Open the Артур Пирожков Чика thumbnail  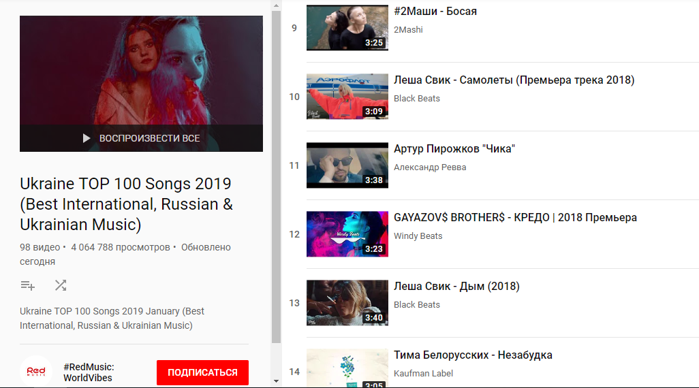point(347,165)
